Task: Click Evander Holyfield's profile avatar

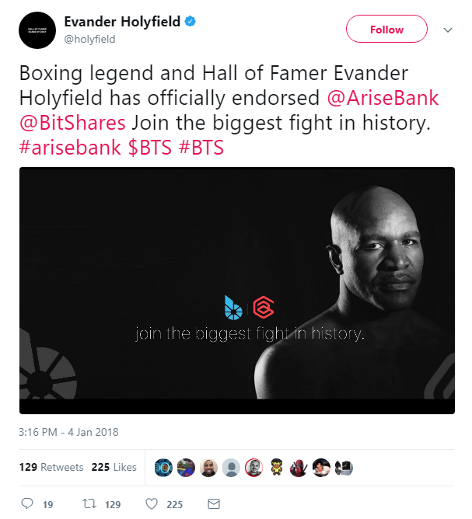Action: (x=37, y=31)
